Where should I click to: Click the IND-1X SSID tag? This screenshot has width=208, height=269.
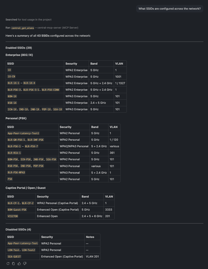coord(24,109)
